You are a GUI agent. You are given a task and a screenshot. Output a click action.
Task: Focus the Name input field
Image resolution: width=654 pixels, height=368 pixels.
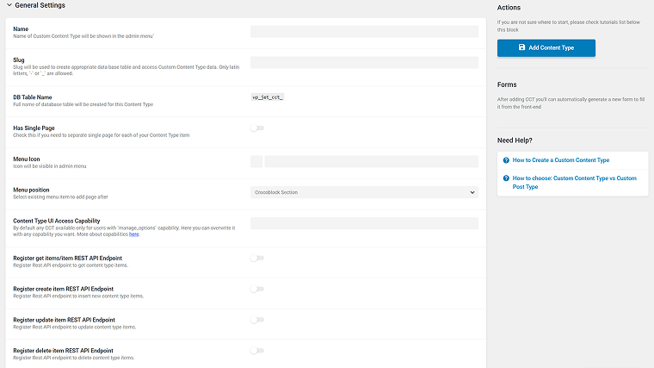(364, 32)
